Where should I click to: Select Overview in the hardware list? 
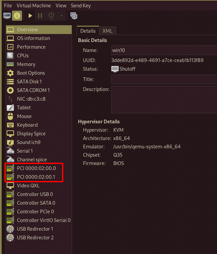click(39, 30)
